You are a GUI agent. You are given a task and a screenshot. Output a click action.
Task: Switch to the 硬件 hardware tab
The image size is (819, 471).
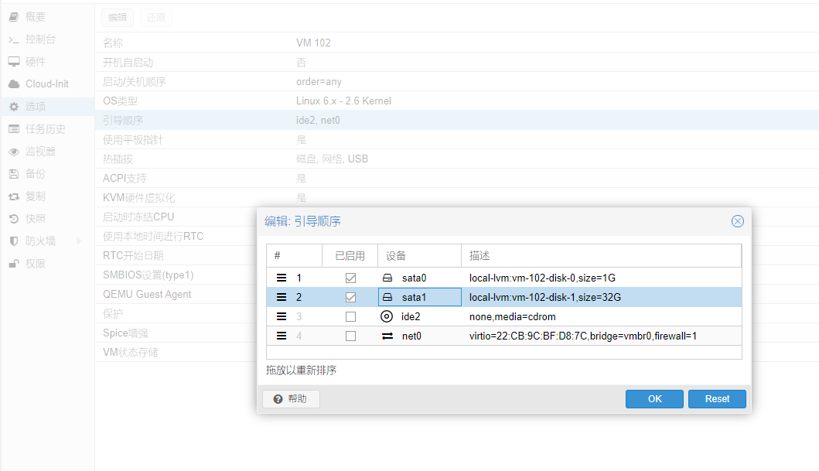[36, 62]
